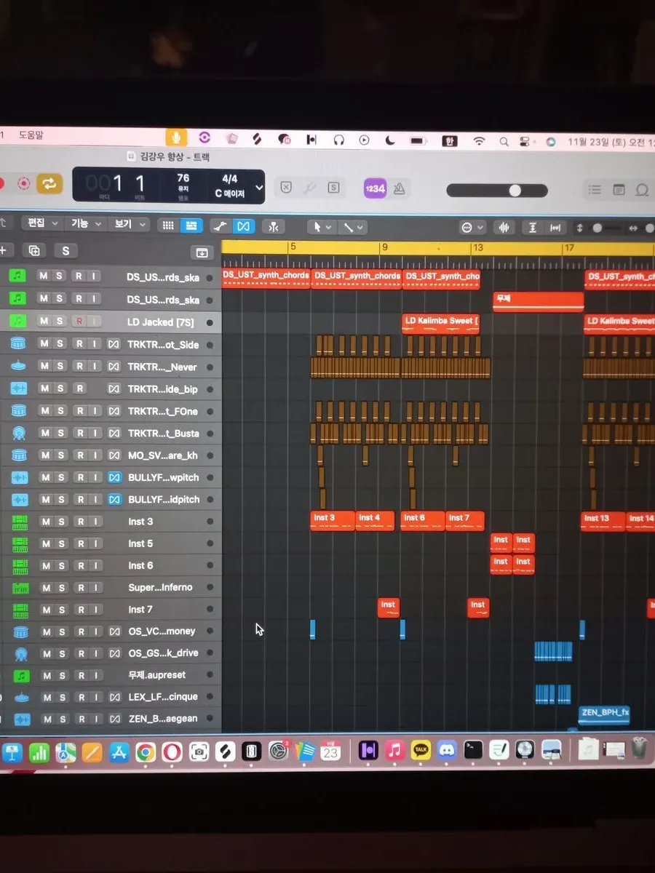This screenshot has width=655, height=873.
Task: Toggle the yellow cycle loop button
Action: pos(49,184)
